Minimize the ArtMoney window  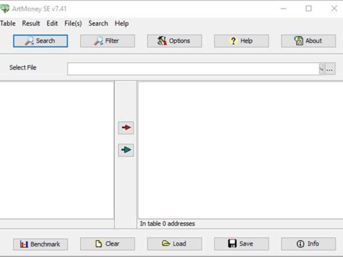(x=284, y=9)
